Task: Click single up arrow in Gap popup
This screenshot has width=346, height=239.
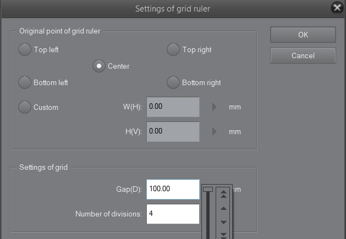Action: (223, 208)
